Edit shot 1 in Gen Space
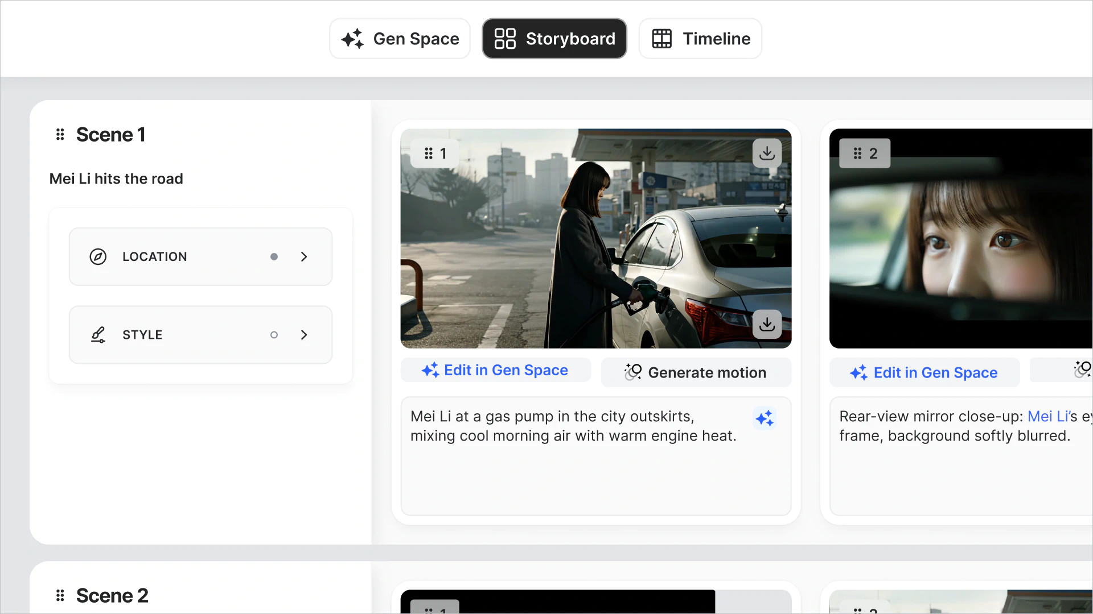1093x614 pixels. click(495, 370)
